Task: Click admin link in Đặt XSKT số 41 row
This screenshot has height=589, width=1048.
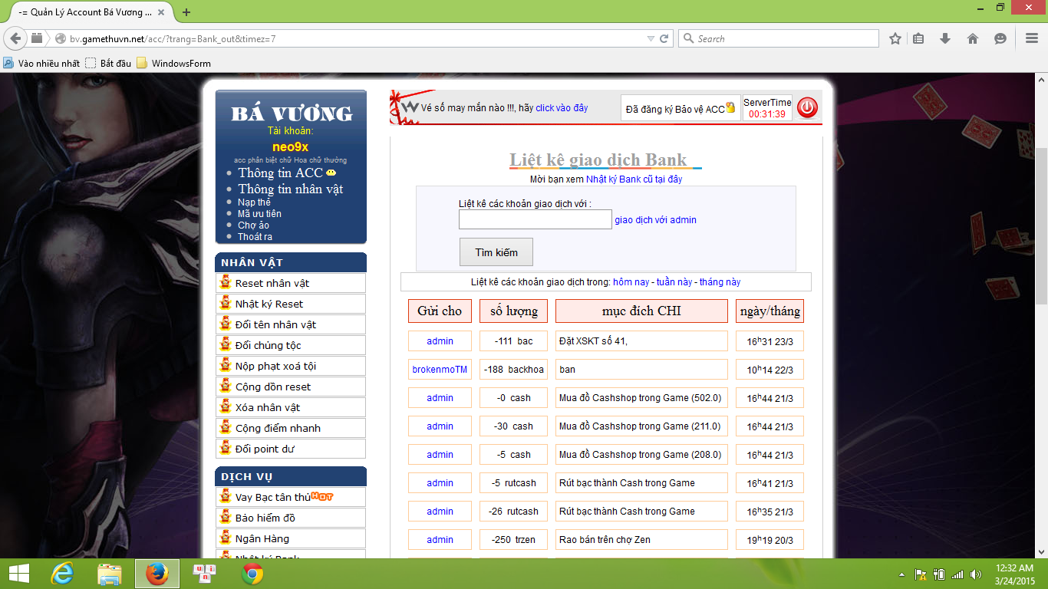Action: (x=440, y=341)
